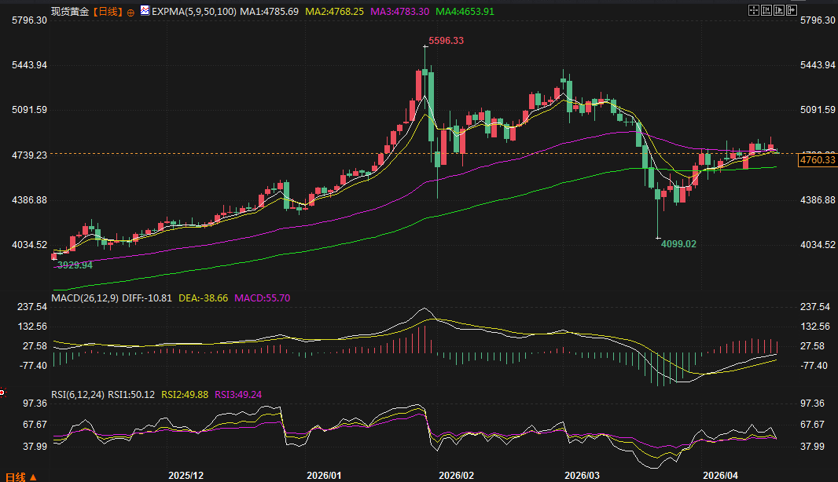Click the current price tag 4760.33

pos(817,161)
